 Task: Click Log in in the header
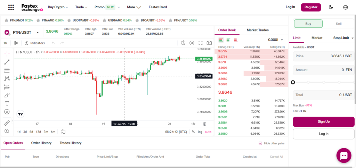click(290, 7)
